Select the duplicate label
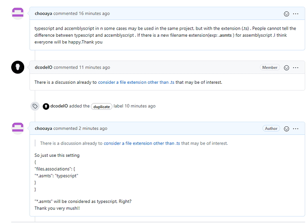Screen dimensions: 308x224 click(x=101, y=107)
